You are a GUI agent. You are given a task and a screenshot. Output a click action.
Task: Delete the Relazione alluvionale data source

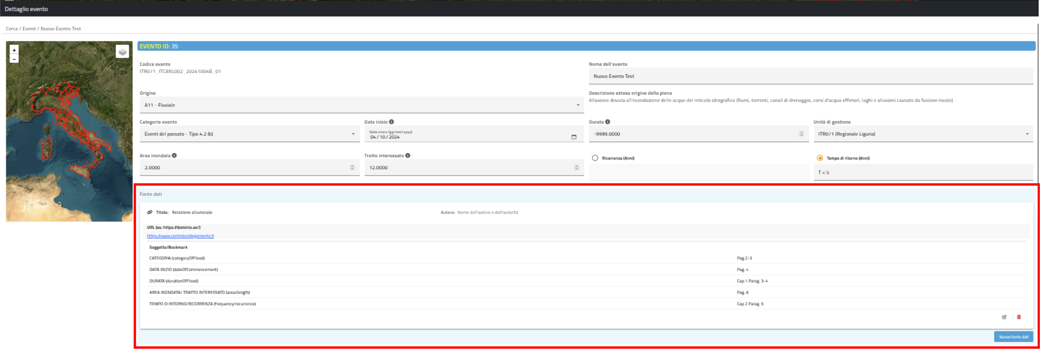click(x=1019, y=317)
